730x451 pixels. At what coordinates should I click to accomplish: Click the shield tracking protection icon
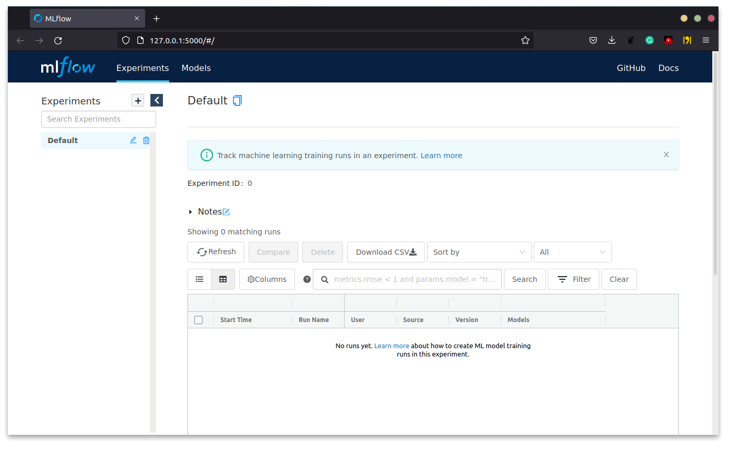point(125,40)
